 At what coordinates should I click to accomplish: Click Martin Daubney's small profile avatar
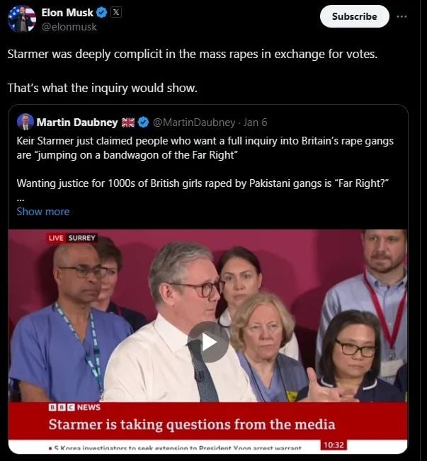[25, 122]
